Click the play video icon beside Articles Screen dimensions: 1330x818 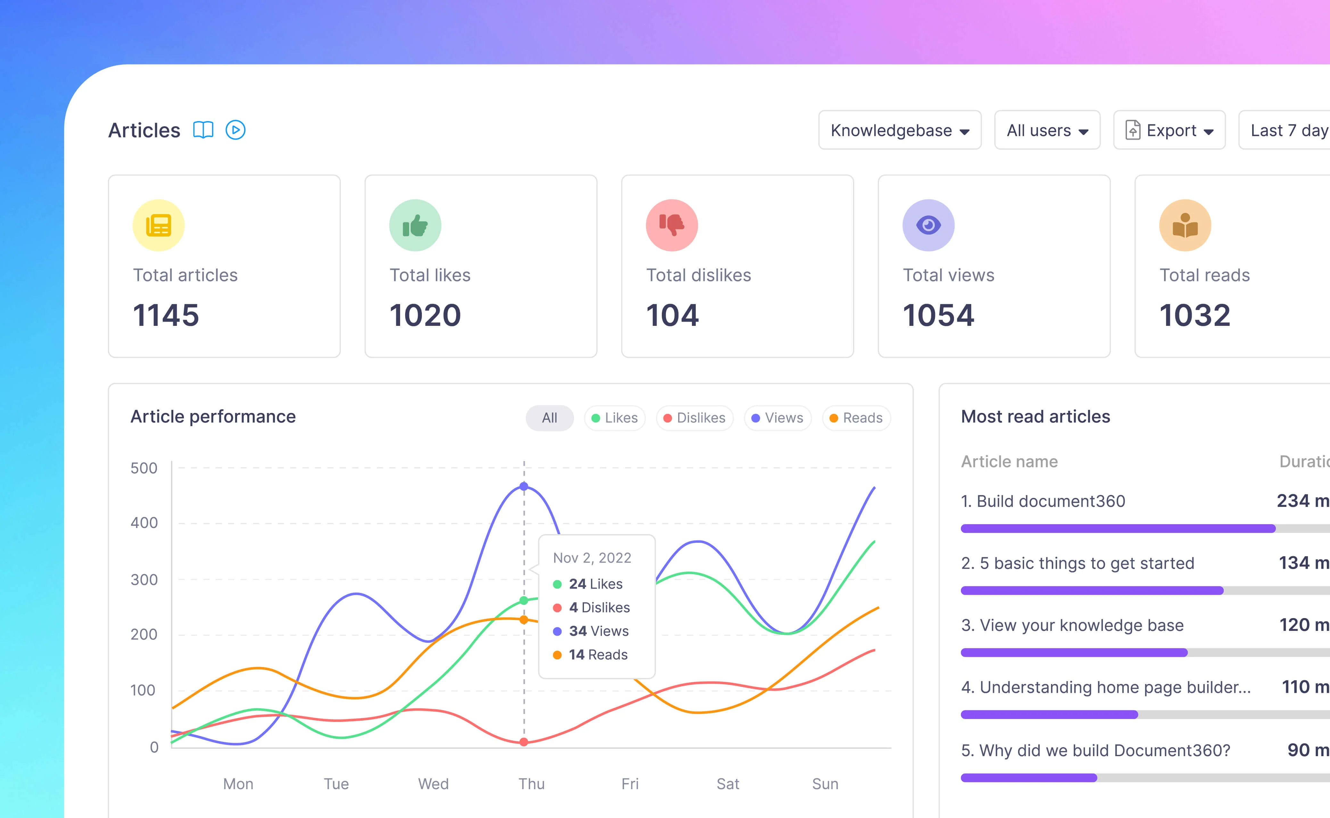(x=235, y=130)
